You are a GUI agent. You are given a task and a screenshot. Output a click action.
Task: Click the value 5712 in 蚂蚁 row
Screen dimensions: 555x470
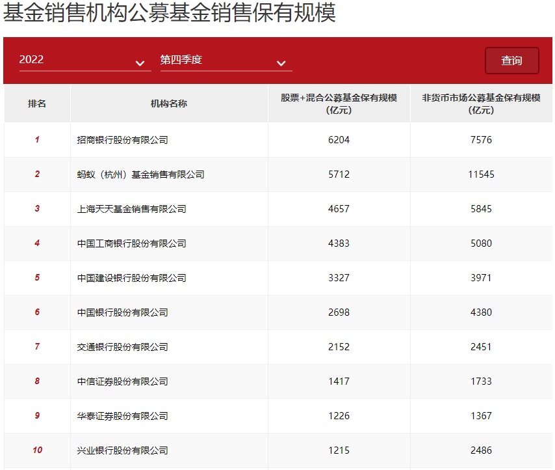(339, 174)
